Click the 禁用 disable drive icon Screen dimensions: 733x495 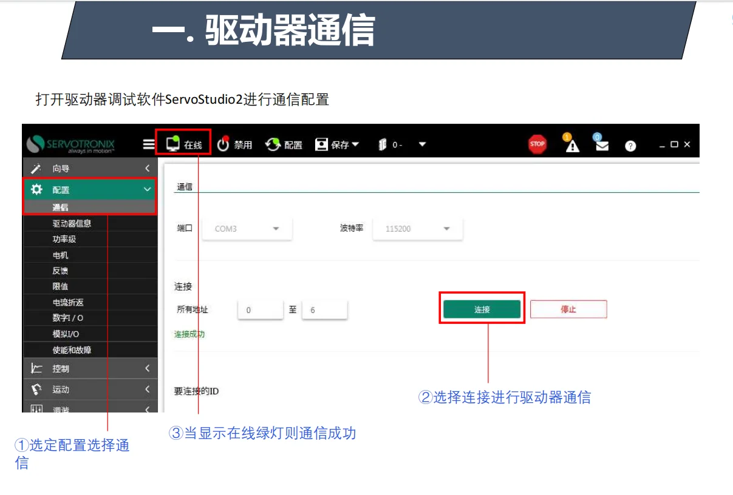coord(223,144)
